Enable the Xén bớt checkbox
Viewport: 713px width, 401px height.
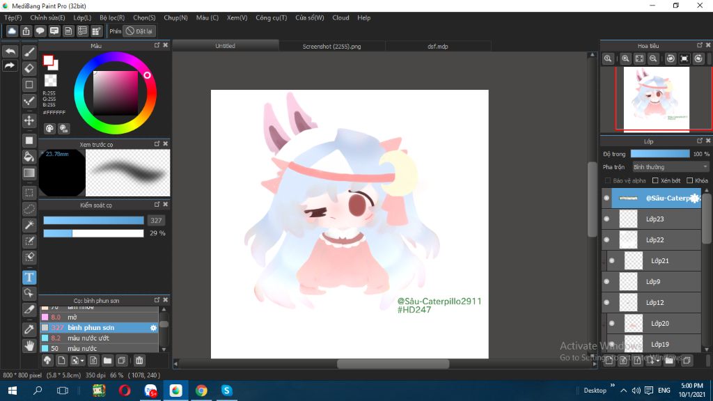click(x=655, y=180)
